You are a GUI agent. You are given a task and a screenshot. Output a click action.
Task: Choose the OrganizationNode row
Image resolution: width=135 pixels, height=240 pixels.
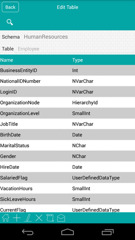pos(67,102)
